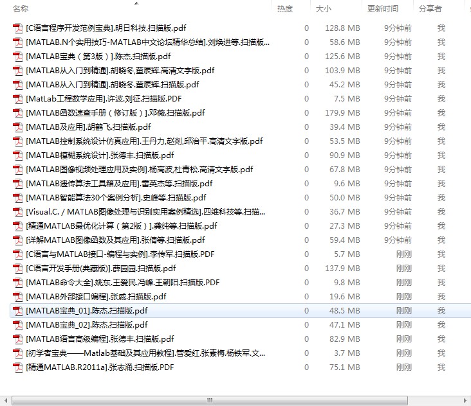Viewport: 471px width, 406px height.
Task: Click PDF icon of MATLAB外部接口编程 file
Action: click(x=18, y=297)
